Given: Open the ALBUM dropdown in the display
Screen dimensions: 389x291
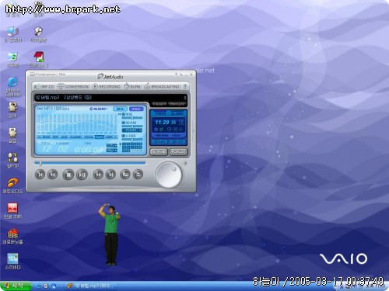Looking at the screenshot, I should (x=99, y=109).
